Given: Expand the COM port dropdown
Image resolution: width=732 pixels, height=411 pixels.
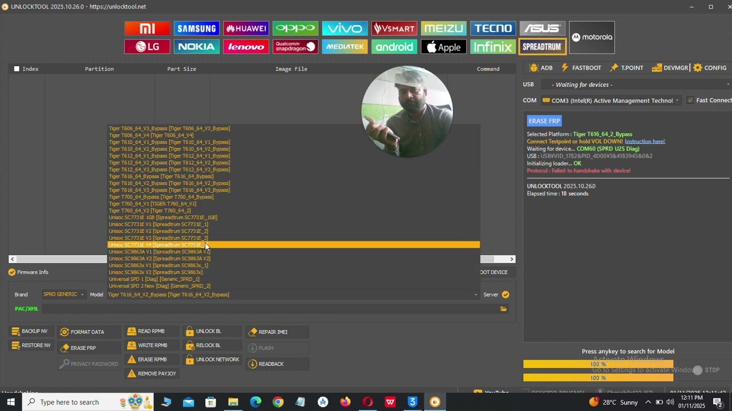Looking at the screenshot, I should [677, 100].
